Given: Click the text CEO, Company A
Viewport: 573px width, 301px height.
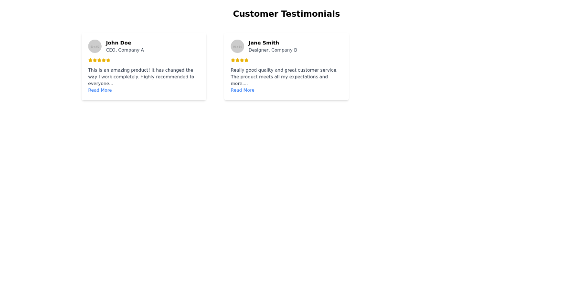Looking at the screenshot, I should pos(125,50).
